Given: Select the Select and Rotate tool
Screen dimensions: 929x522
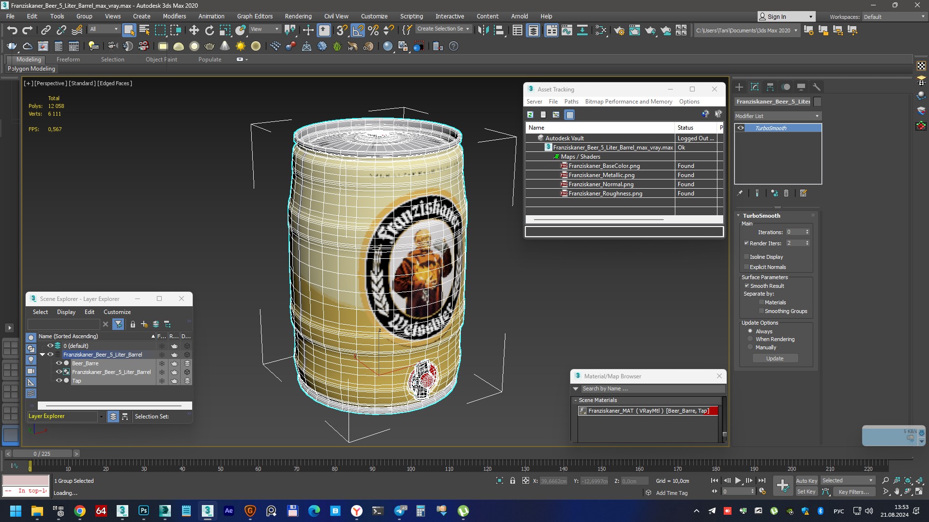Looking at the screenshot, I should click(209, 30).
